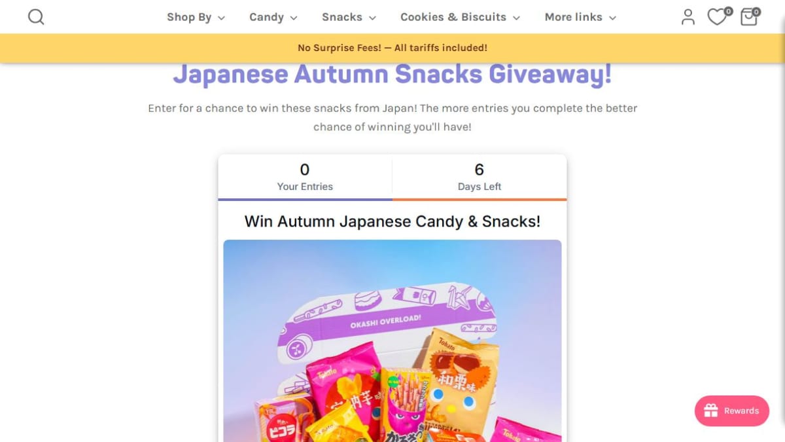The width and height of the screenshot is (785, 442).
Task: Click the No Surprise Fees announcement banner
Action: pyautogui.click(x=392, y=48)
